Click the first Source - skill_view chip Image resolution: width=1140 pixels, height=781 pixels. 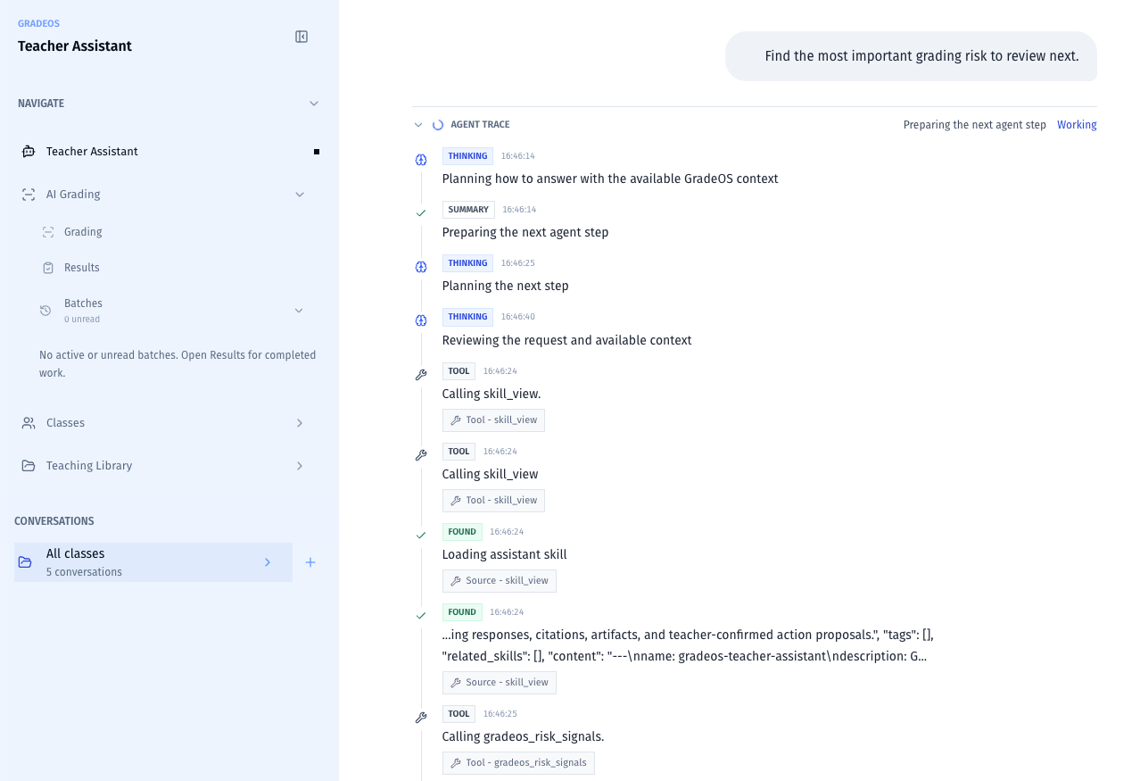click(499, 581)
